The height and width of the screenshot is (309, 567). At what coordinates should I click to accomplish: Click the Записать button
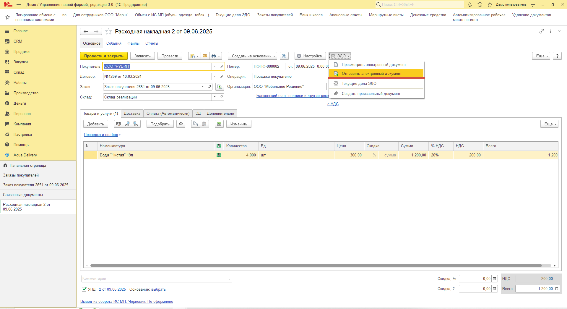point(142,56)
